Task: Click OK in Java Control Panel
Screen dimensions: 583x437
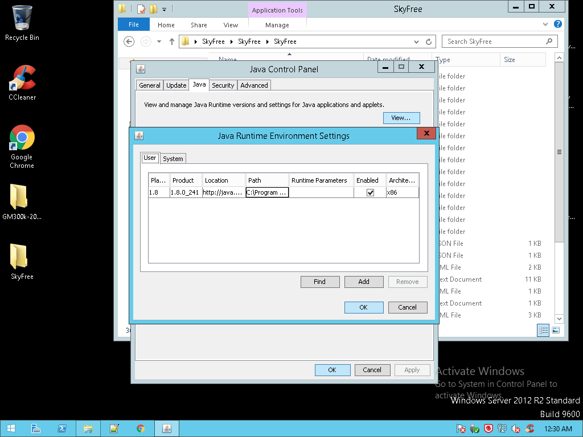Action: pos(332,370)
